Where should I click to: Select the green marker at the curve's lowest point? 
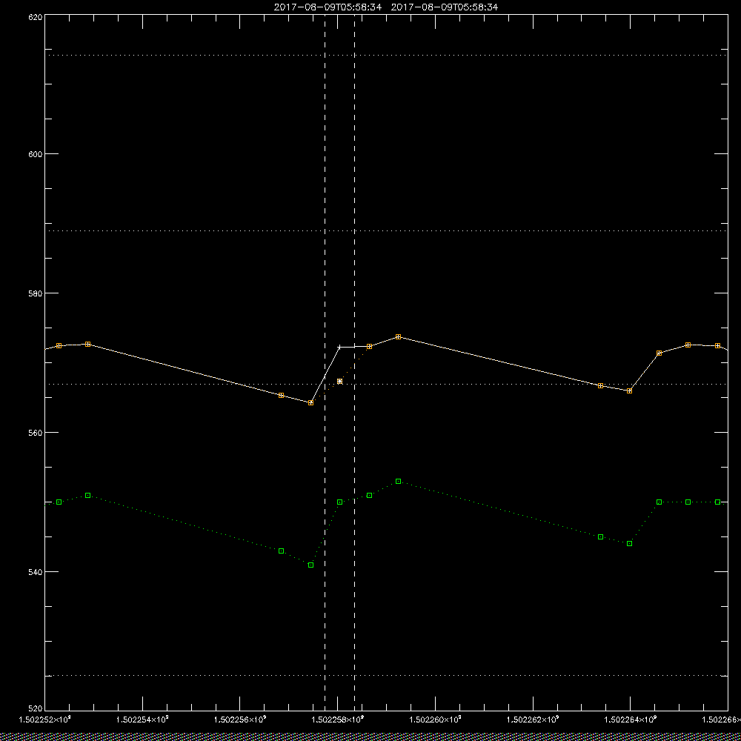pyautogui.click(x=310, y=565)
